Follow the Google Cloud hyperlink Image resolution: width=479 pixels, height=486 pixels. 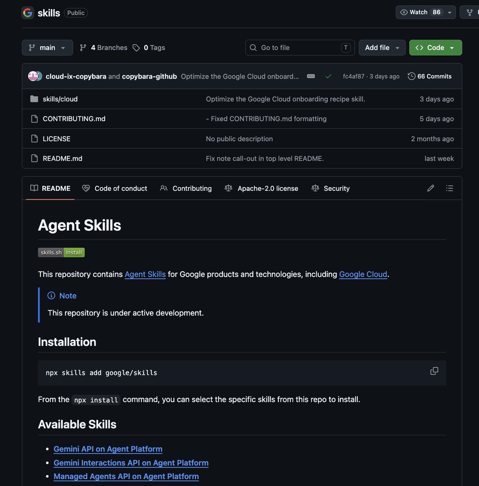pyautogui.click(x=363, y=274)
